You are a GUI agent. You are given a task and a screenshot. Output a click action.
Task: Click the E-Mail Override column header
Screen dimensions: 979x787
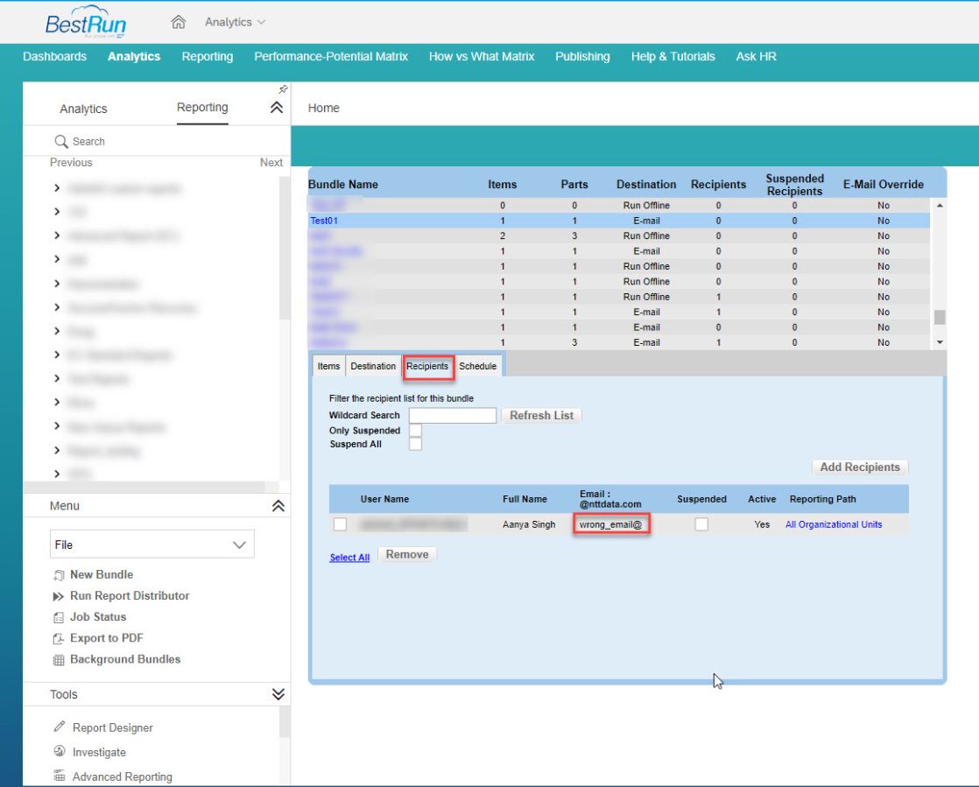(x=884, y=184)
